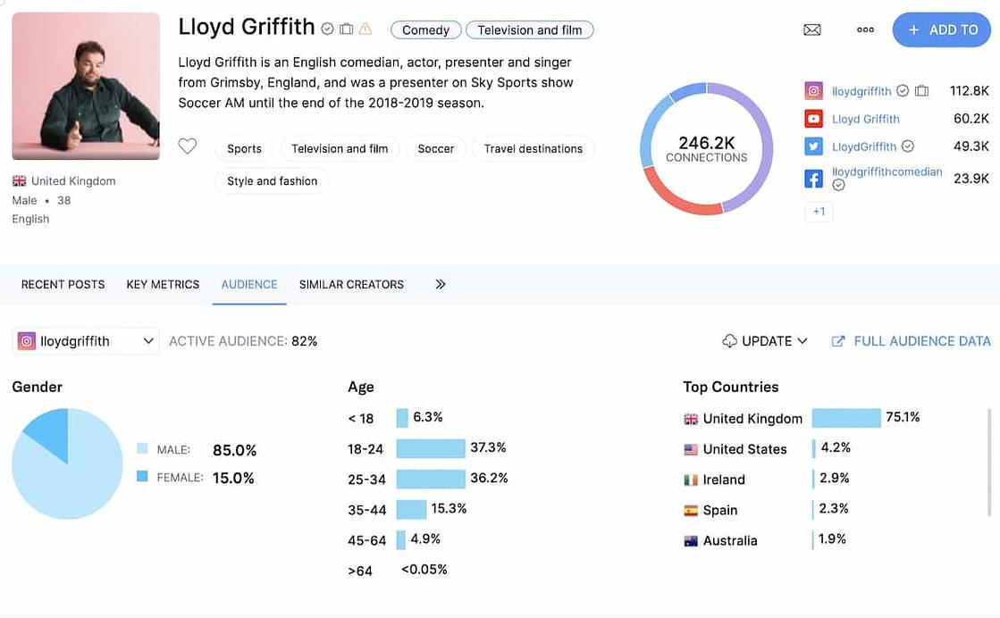The image size is (1000, 618).
Task: Open the Similar Creators tab
Action: tap(351, 284)
